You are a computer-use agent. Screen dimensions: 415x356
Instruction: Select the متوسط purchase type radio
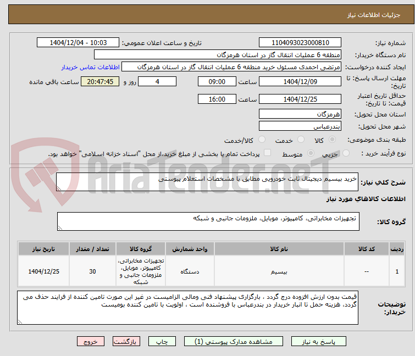tap(311, 153)
